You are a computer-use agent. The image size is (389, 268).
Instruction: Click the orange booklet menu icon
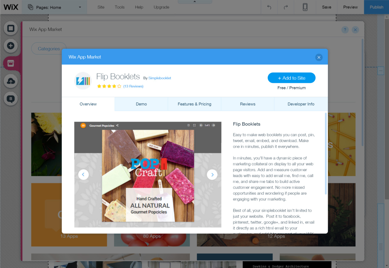point(83,125)
